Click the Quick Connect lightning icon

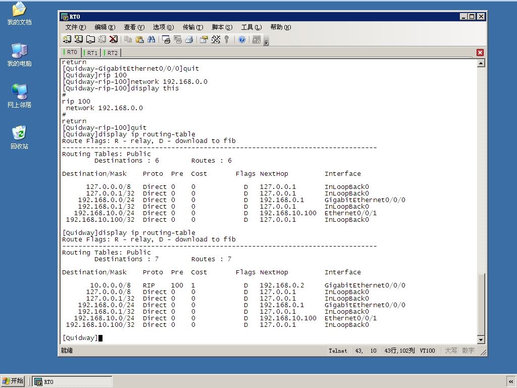click(78, 39)
